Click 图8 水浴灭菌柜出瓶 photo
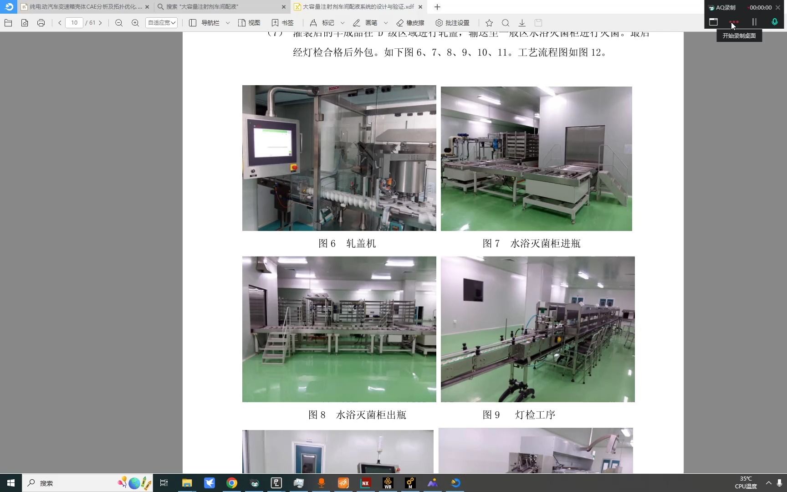The height and width of the screenshot is (492, 787). click(339, 329)
